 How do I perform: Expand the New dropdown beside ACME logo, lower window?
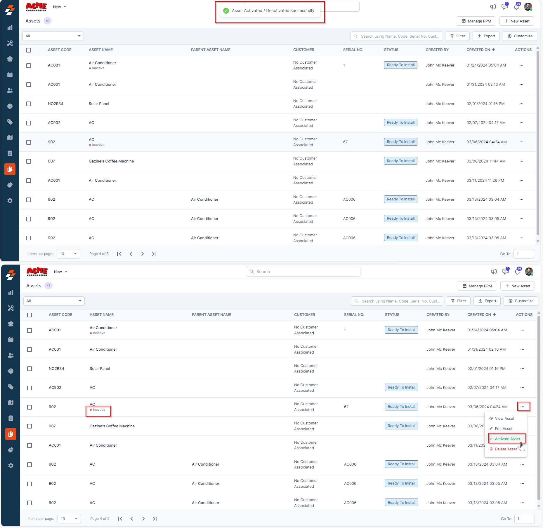click(x=60, y=272)
